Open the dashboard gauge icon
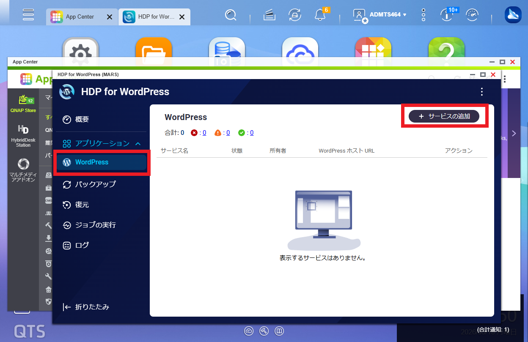528x342 pixels. click(472, 15)
